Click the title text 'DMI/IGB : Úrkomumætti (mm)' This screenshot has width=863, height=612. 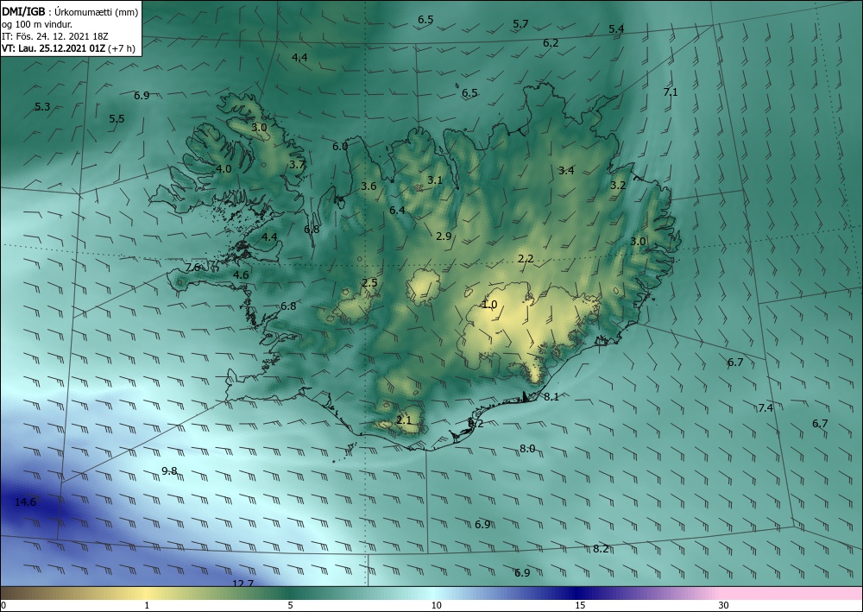pos(71,12)
